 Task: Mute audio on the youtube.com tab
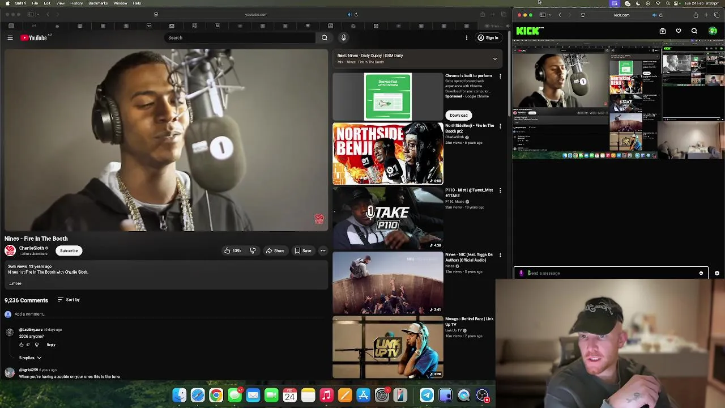pyautogui.click(x=349, y=15)
